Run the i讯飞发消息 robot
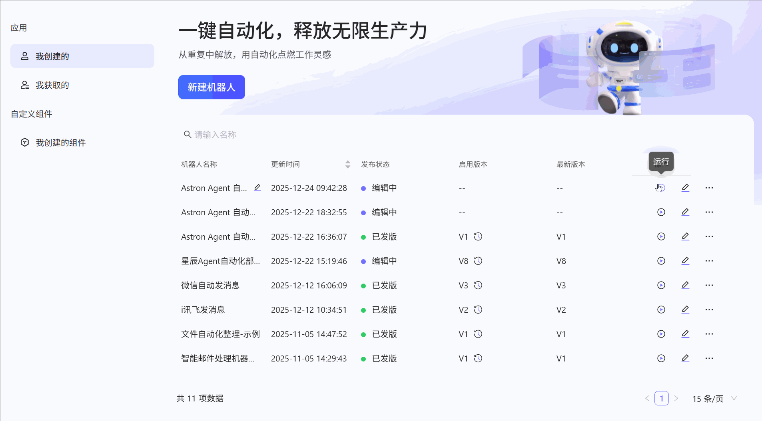This screenshot has height=421, width=762. (661, 310)
